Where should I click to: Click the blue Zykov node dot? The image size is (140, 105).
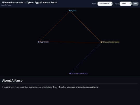pos(70,11)
